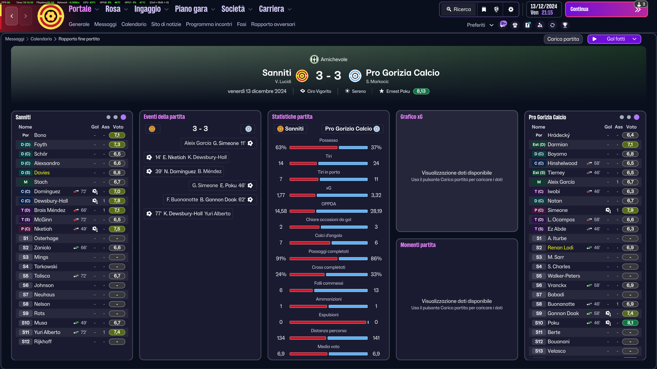657x369 pixels.
Task: Click the Carica partita button
Action: click(563, 39)
